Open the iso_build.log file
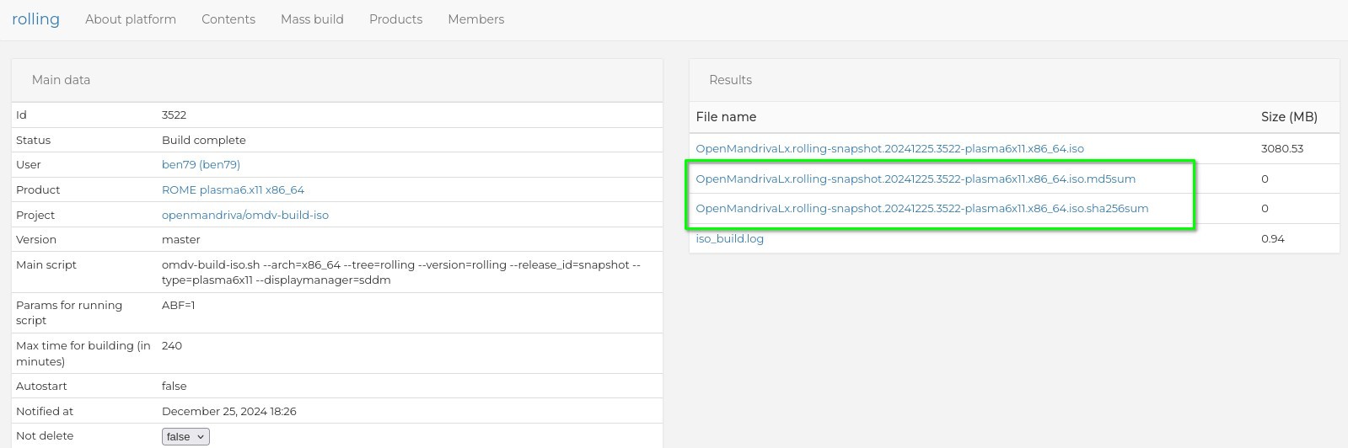The image size is (1348, 448). pos(729,238)
